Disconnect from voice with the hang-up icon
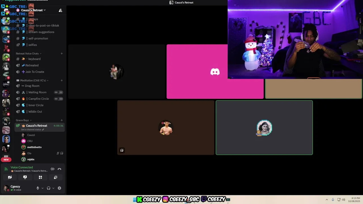363x204 pixels. (59, 169)
